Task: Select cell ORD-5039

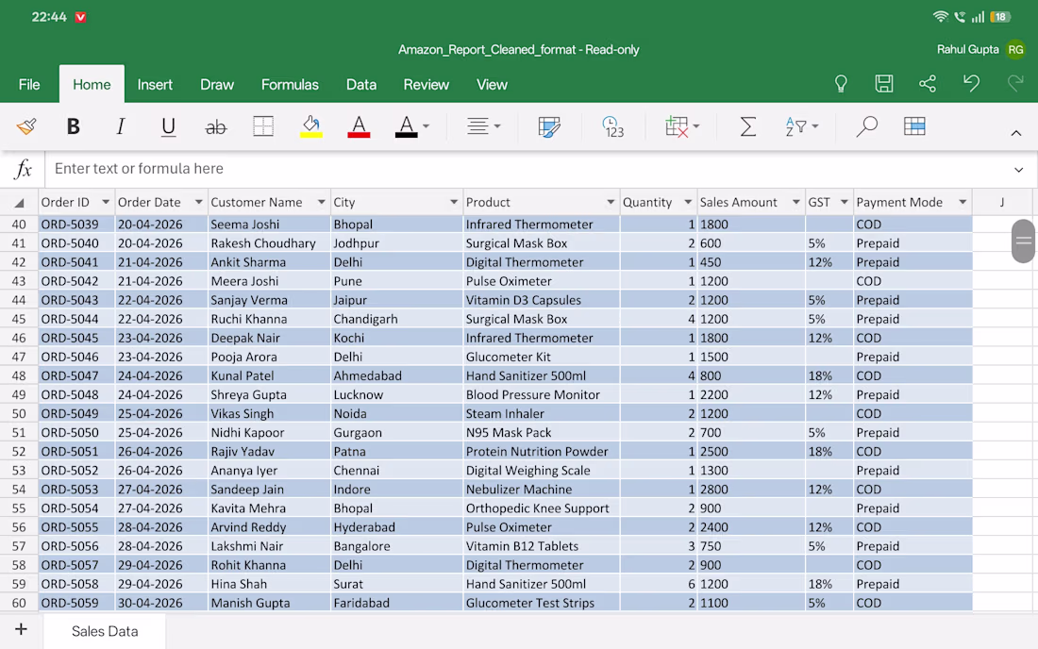Action: [76, 225]
